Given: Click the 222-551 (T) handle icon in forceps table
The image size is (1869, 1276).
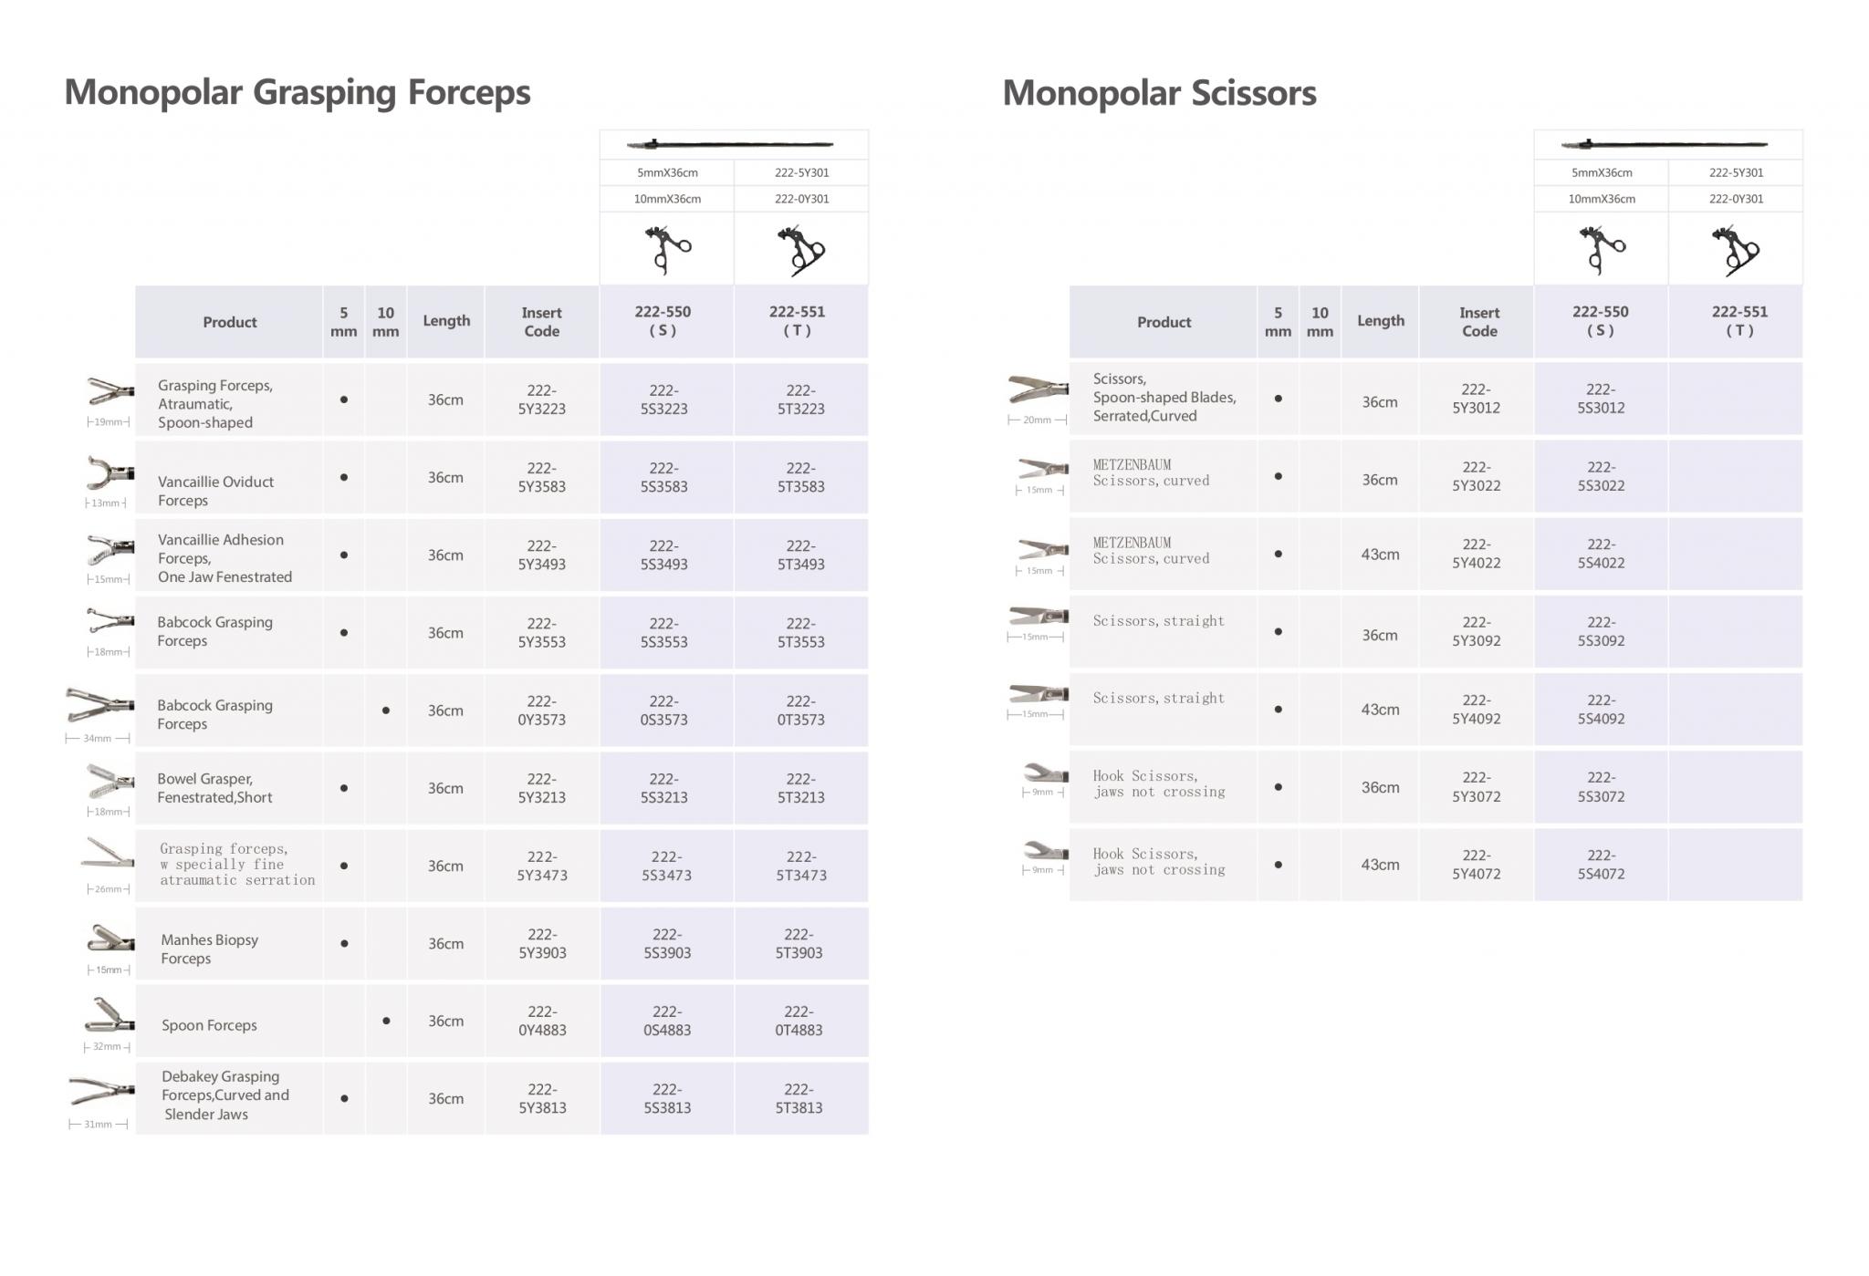Looking at the screenshot, I should pyautogui.click(x=800, y=250).
